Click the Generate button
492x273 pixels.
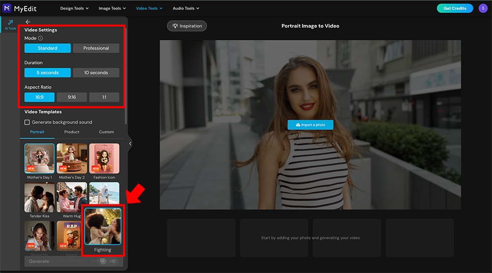[x=74, y=261]
